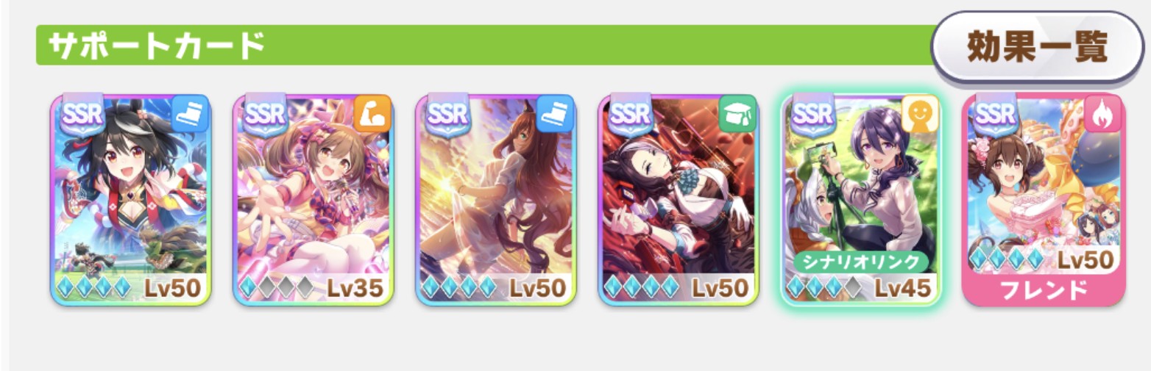Select the Lv50 black-haired kimono girl card
The image size is (1151, 371).
131,200
